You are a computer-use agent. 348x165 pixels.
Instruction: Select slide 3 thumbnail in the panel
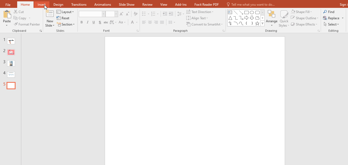pyautogui.click(x=11, y=63)
